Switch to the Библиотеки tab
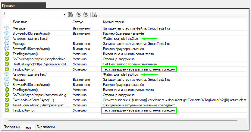 click(x=46, y=127)
